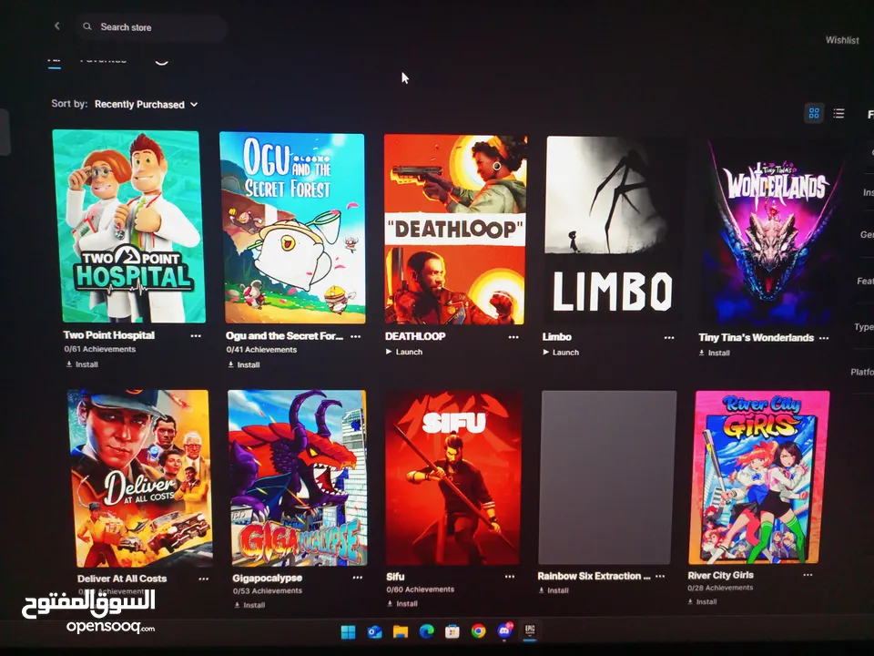Click the River City Girls title text

click(720, 575)
